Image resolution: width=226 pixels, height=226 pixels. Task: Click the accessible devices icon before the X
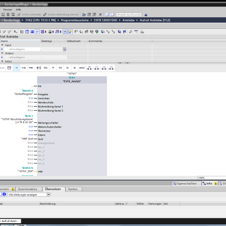click(84, 14)
